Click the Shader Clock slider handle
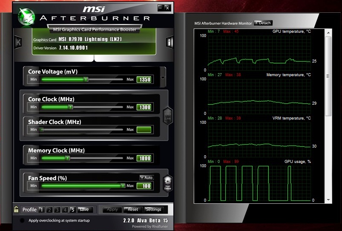Screen dimensions: 342x231 point(41,130)
